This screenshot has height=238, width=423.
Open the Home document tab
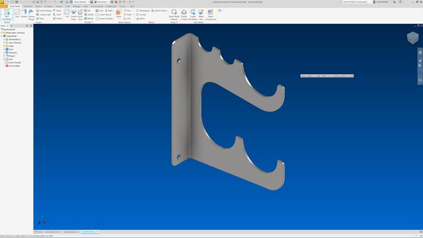tap(38, 232)
